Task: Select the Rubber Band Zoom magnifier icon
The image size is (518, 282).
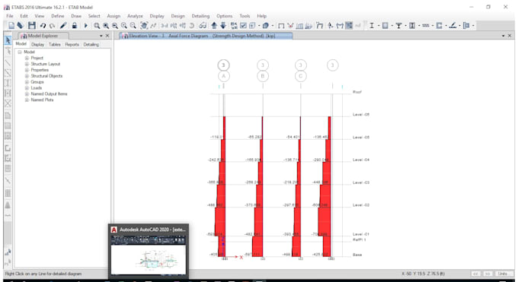Action: pos(97,25)
